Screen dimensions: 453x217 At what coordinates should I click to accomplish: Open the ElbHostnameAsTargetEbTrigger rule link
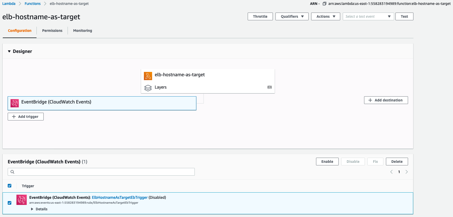click(x=120, y=197)
